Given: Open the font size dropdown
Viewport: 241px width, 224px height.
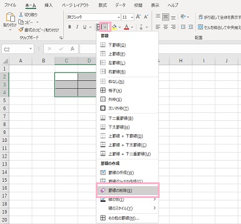Looking at the screenshot, I should [132, 18].
